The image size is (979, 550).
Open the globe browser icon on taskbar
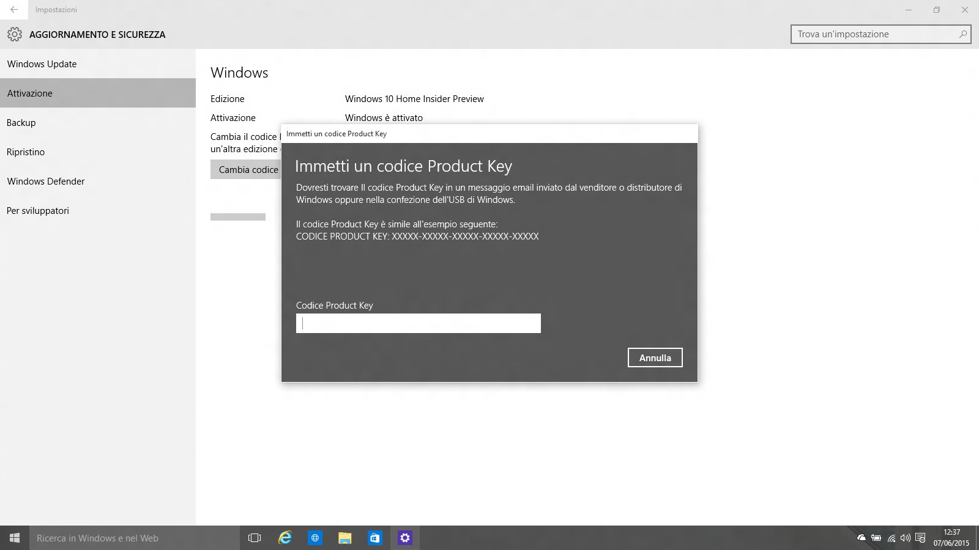(315, 538)
